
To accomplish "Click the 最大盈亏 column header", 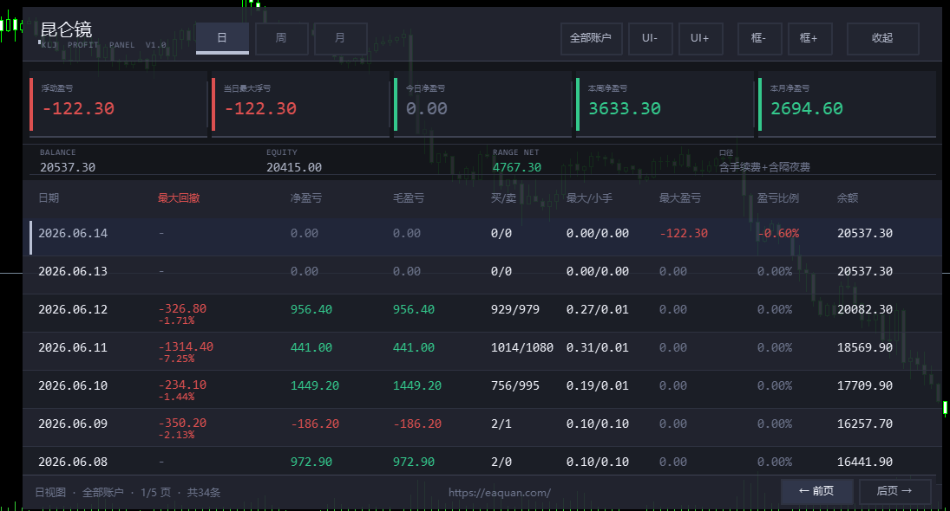I will tap(680, 198).
